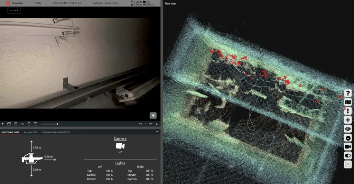Flip the toggle switch button in 3D toolbar
This screenshot has height=184, width=354.
click(x=348, y=156)
